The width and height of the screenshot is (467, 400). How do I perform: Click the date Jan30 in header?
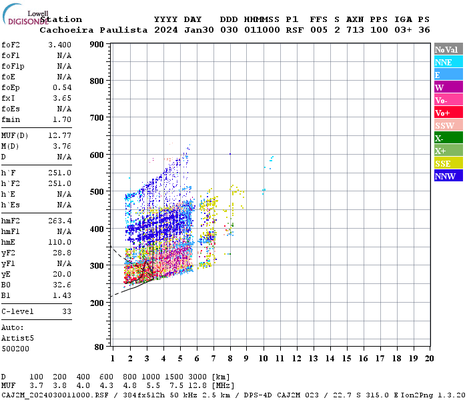click(x=199, y=30)
